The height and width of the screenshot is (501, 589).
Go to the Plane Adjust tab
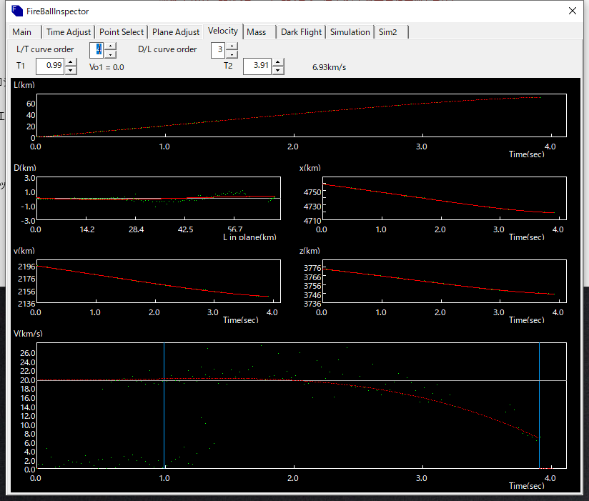(x=176, y=32)
